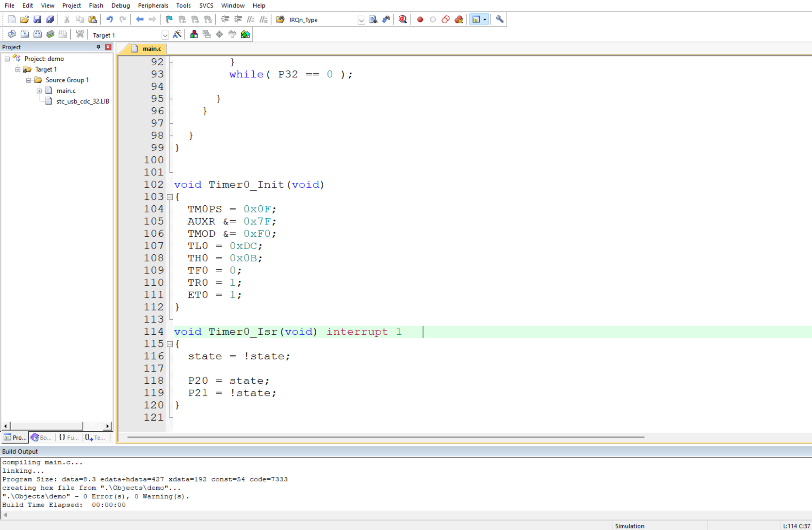This screenshot has width=812, height=530.
Task: Switch to the Functions panel tab
Action: pos(69,438)
